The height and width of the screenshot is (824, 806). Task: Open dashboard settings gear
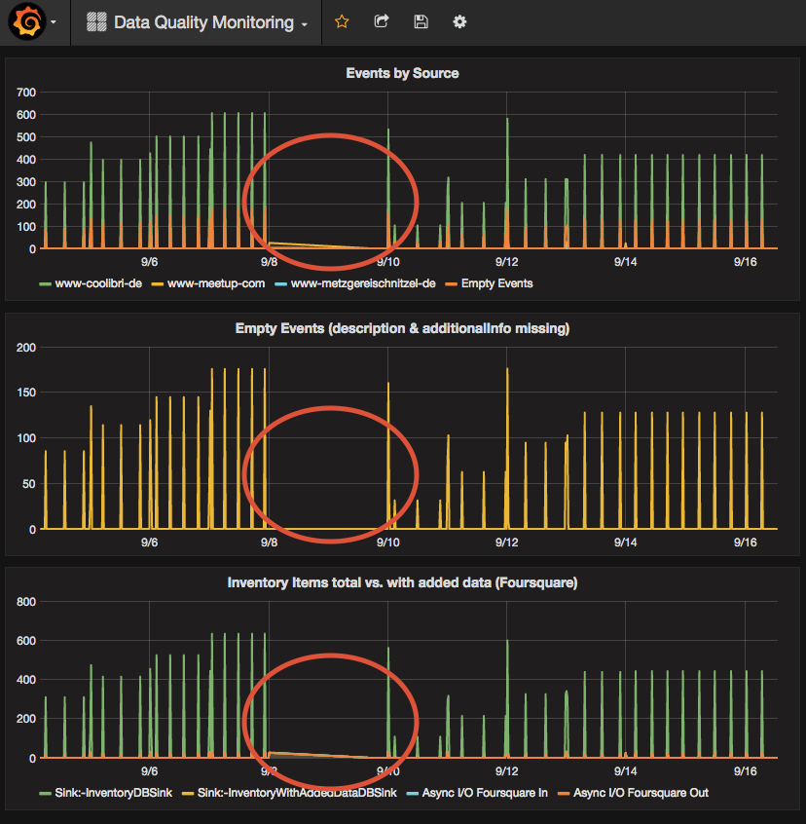click(x=460, y=22)
